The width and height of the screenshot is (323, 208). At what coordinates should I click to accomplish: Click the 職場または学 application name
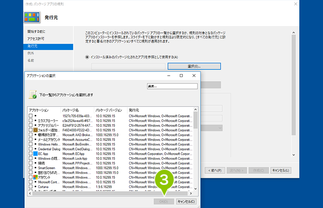click(x=49, y=135)
